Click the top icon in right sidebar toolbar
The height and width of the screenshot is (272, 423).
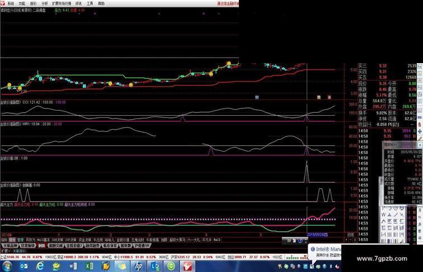420,66
